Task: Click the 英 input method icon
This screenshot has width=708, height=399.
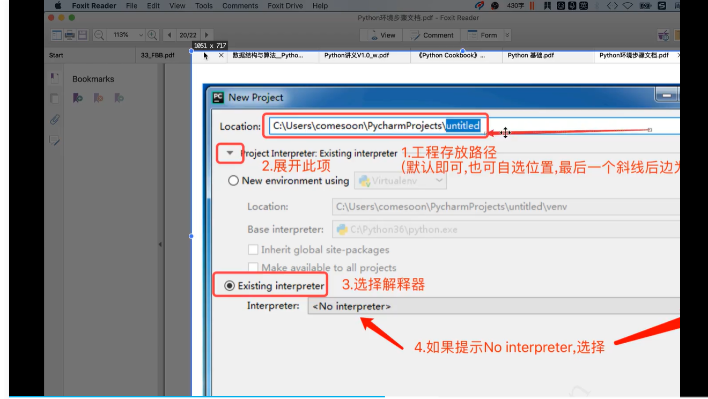Action: [584, 6]
